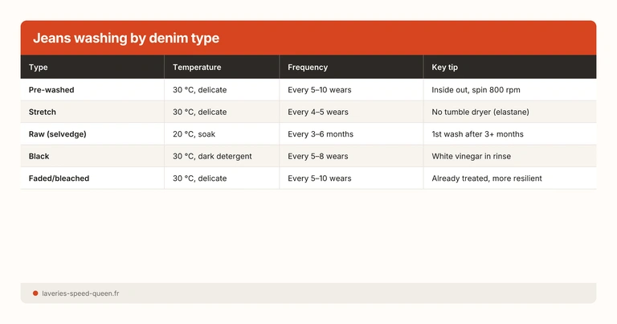Select the 'Temperature' column header
The height and width of the screenshot is (324, 617).
[196, 68]
